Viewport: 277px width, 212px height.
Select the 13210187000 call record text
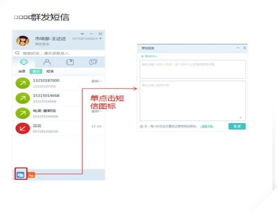coord(46,81)
